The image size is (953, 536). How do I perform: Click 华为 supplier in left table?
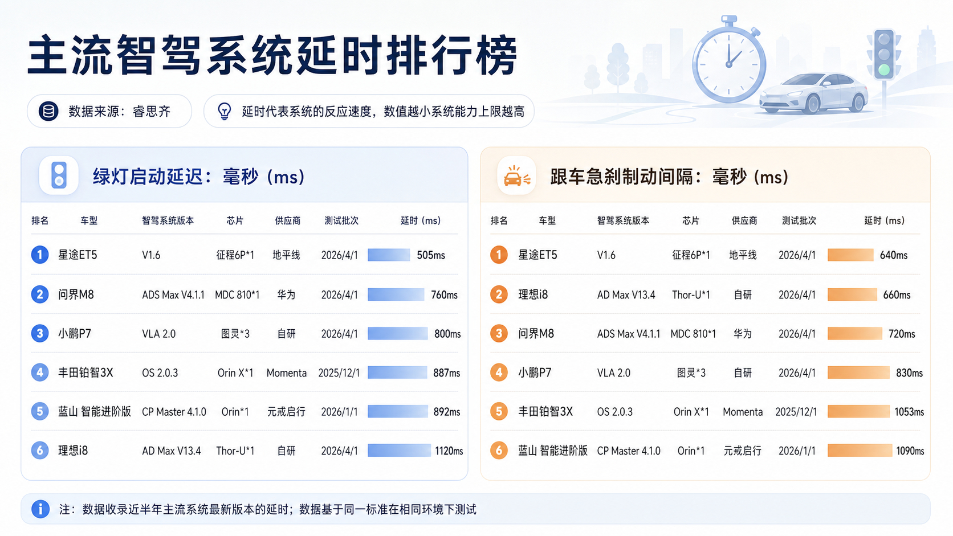[286, 294]
